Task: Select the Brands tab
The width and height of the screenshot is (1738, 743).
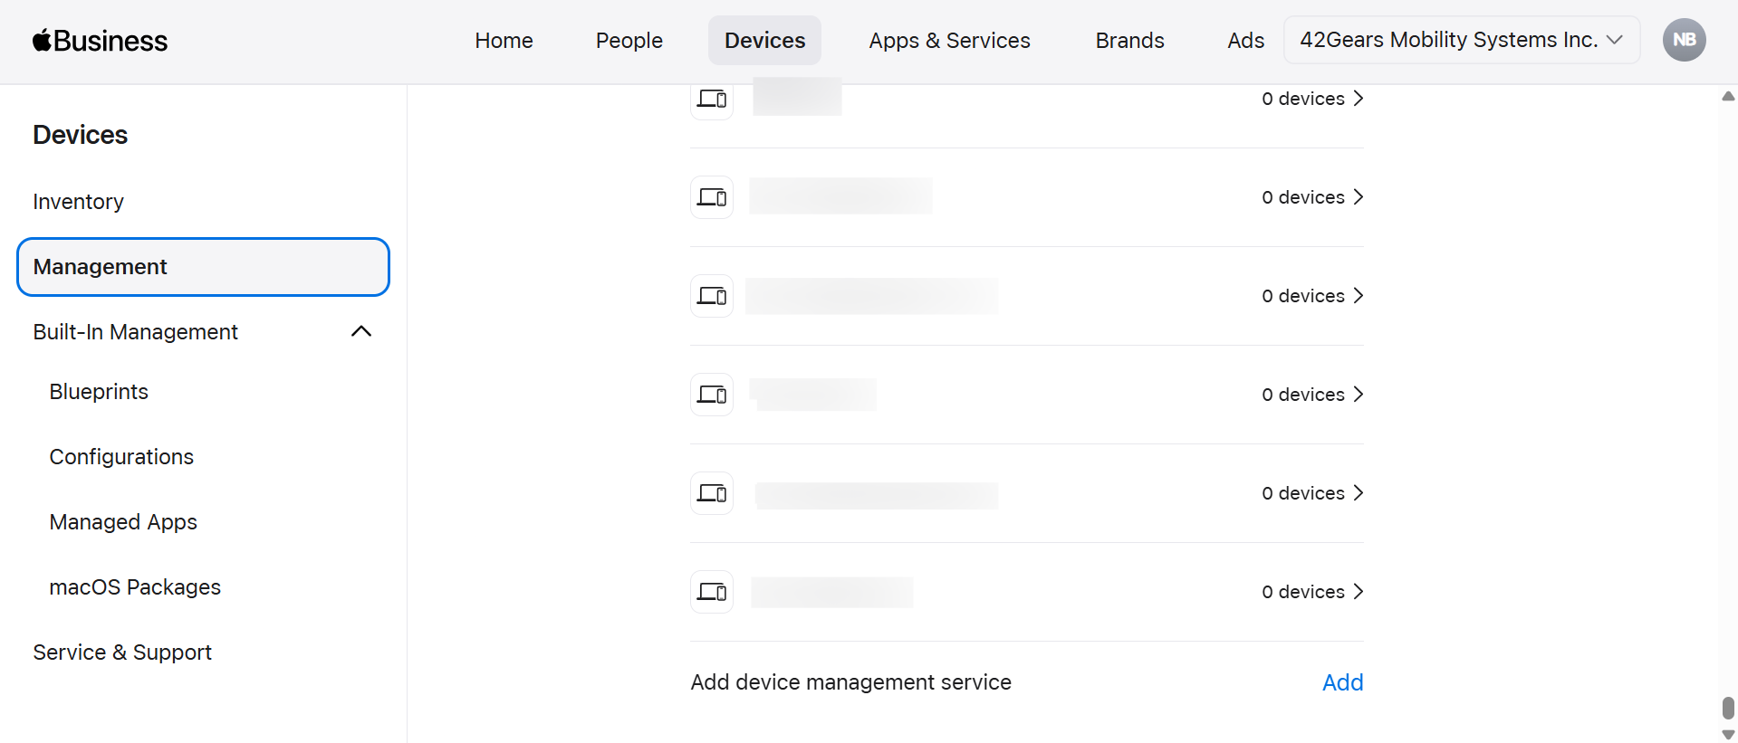Action: (x=1129, y=41)
